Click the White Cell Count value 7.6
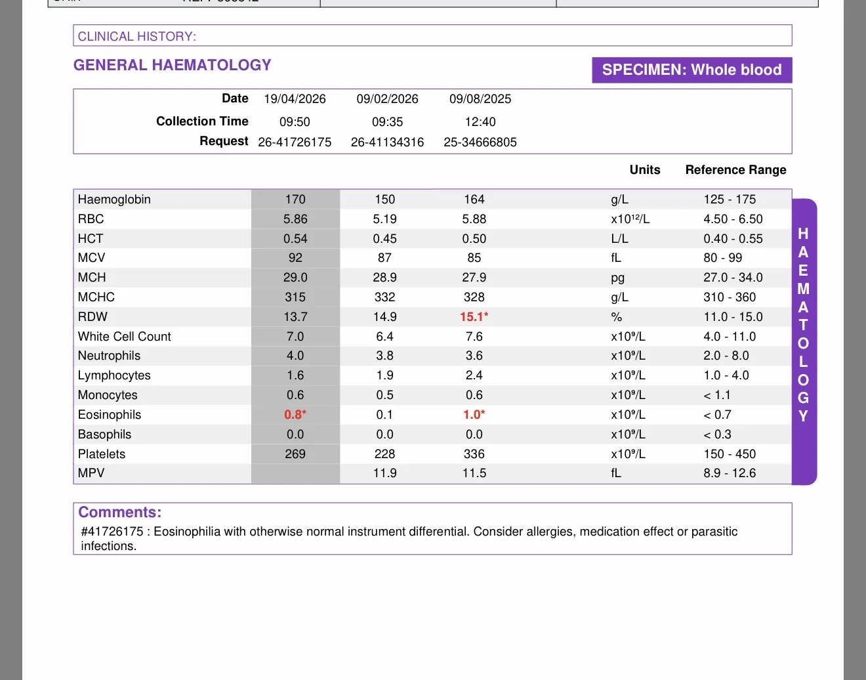Screen dimensions: 866x680 click(x=474, y=337)
